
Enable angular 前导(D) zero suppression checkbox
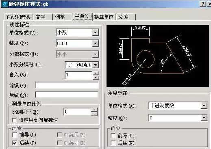tap(113, 136)
